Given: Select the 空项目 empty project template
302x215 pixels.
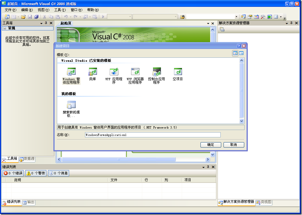Looking at the screenshot, I should (177, 74).
